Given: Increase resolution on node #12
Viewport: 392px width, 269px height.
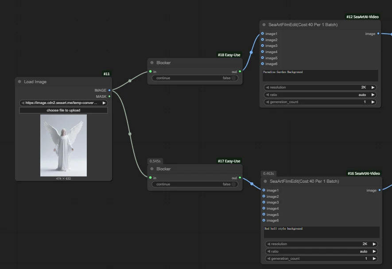Looking at the screenshot, I should pyautogui.click(x=373, y=88).
